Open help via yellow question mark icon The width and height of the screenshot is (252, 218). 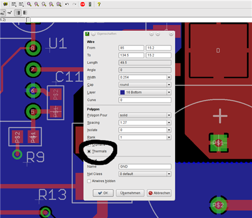point(99,4)
